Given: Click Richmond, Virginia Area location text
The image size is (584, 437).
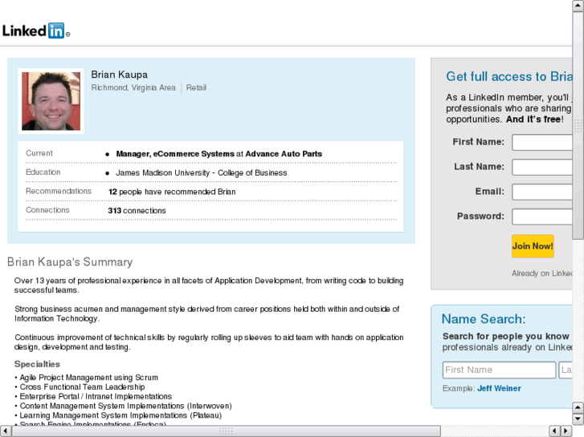Looking at the screenshot, I should tap(133, 87).
